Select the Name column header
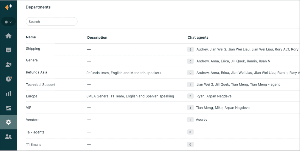The height and width of the screenshot is (151, 300). point(31,37)
